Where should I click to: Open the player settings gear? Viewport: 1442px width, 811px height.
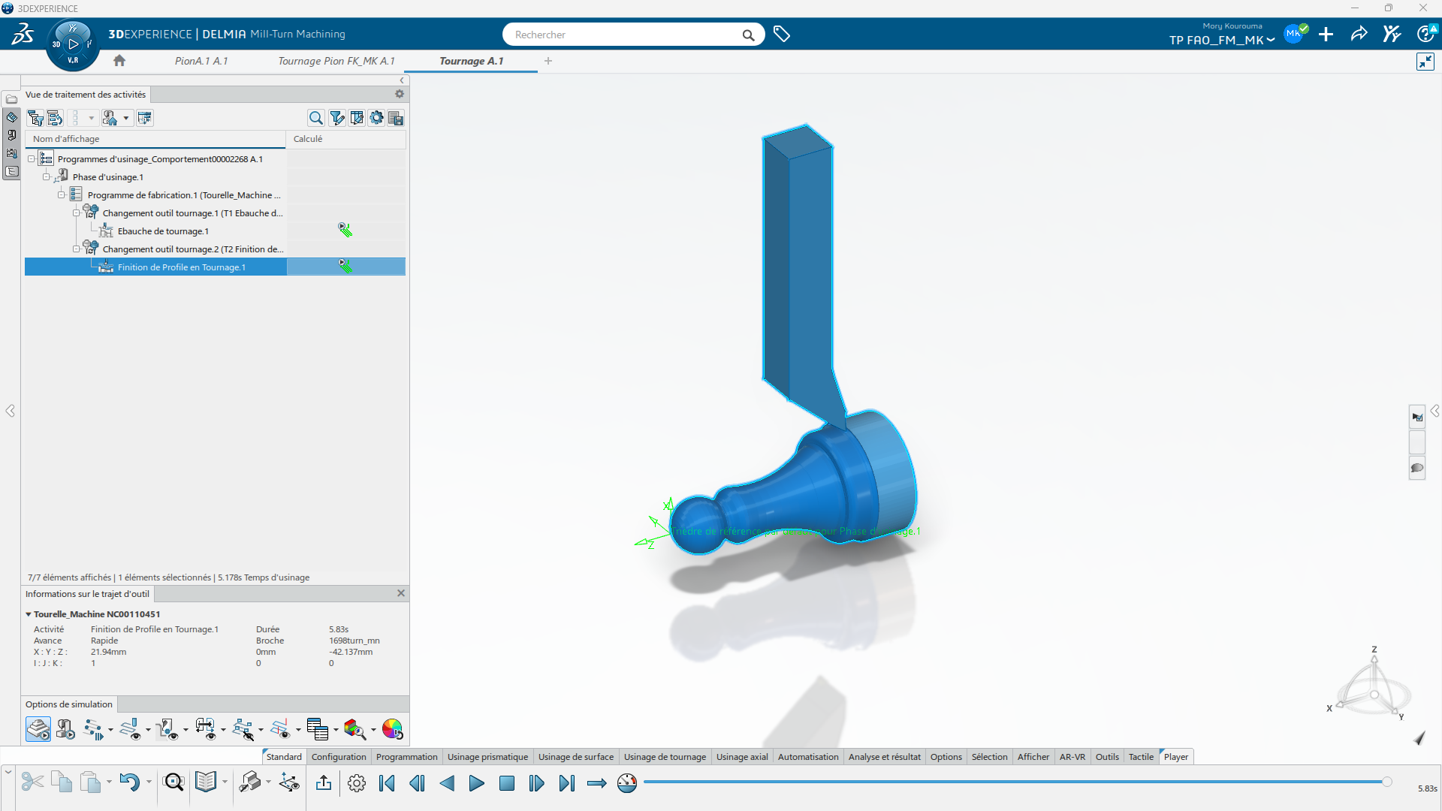click(357, 783)
